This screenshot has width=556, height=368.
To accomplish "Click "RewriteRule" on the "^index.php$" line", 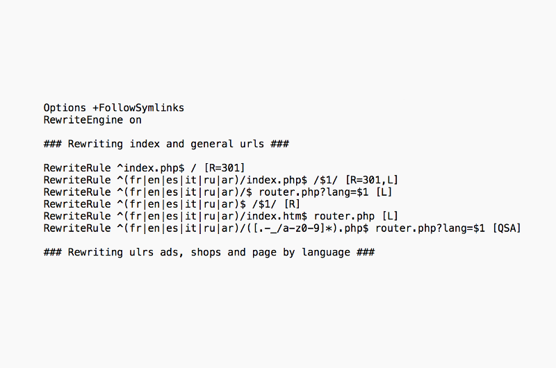I will 77,168.
